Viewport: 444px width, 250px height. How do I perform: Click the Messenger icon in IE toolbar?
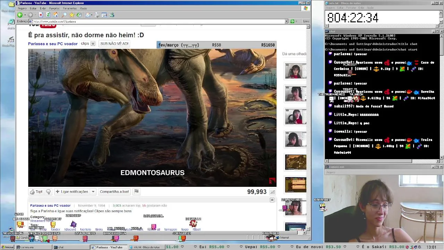[x=112, y=15]
